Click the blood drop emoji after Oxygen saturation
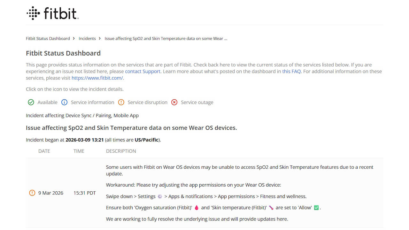 click(197, 208)
